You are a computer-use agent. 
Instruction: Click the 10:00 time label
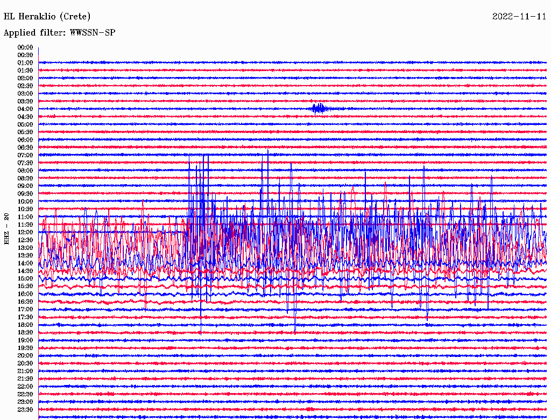tap(25, 201)
